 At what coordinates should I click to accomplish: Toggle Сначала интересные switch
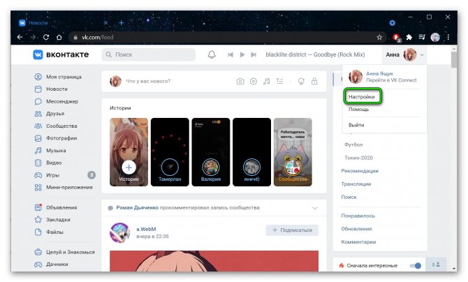pyautogui.click(x=415, y=265)
